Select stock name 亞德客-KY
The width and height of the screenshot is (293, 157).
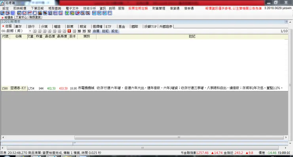pos(18,88)
